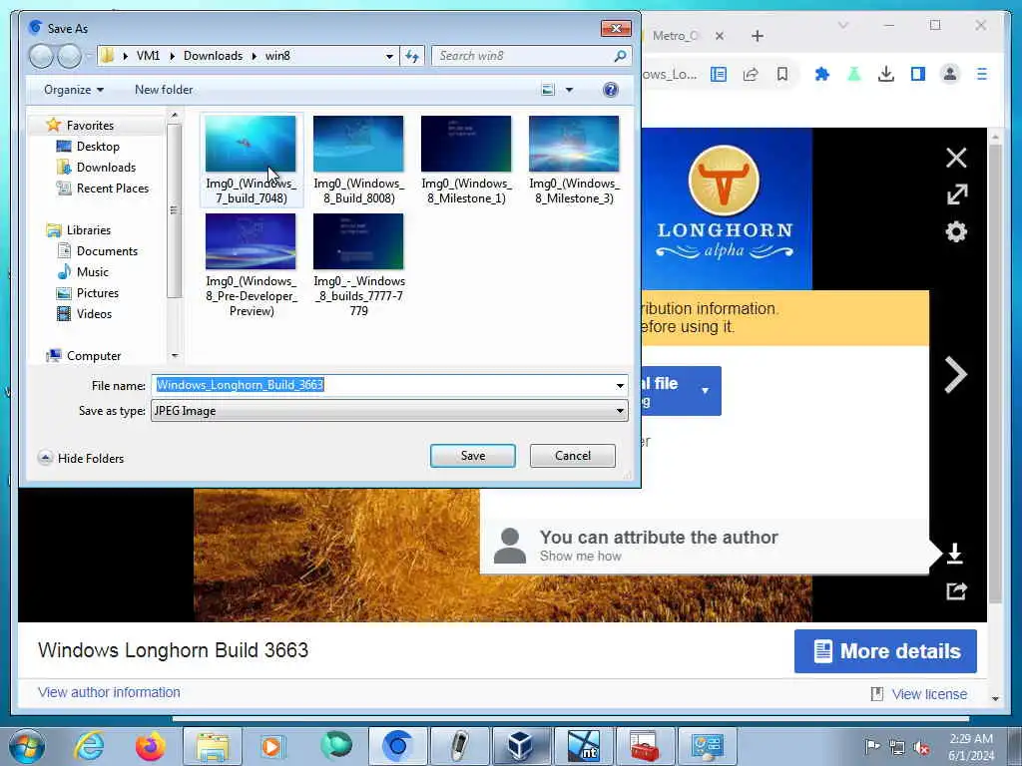The image size is (1022, 766).
Task: Open the Organize menu
Action: tap(74, 90)
